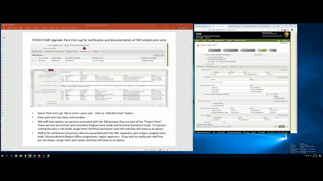Open File Explorer from the taskbar
Image resolution: width=323 pixels, height=181 pixels.
point(16,156)
